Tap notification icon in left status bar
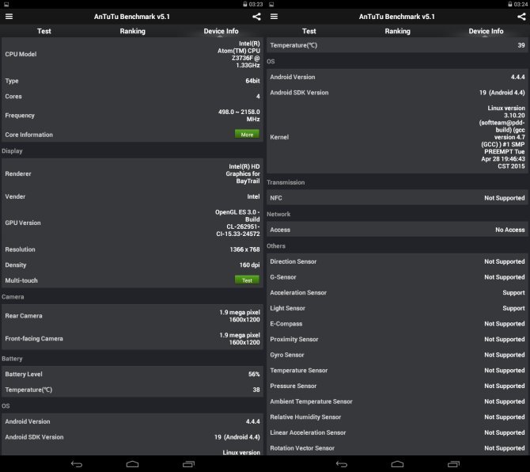530x472 pixels. (x=6, y=5)
